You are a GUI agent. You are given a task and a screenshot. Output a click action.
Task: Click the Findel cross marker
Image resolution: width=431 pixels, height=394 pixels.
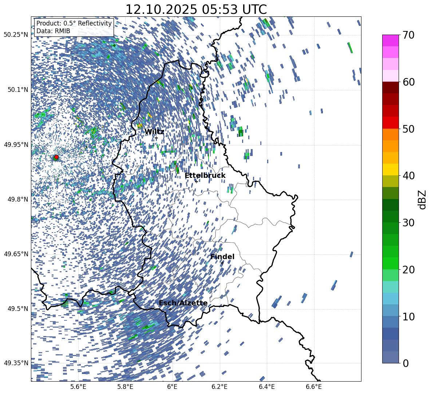pos(222,263)
